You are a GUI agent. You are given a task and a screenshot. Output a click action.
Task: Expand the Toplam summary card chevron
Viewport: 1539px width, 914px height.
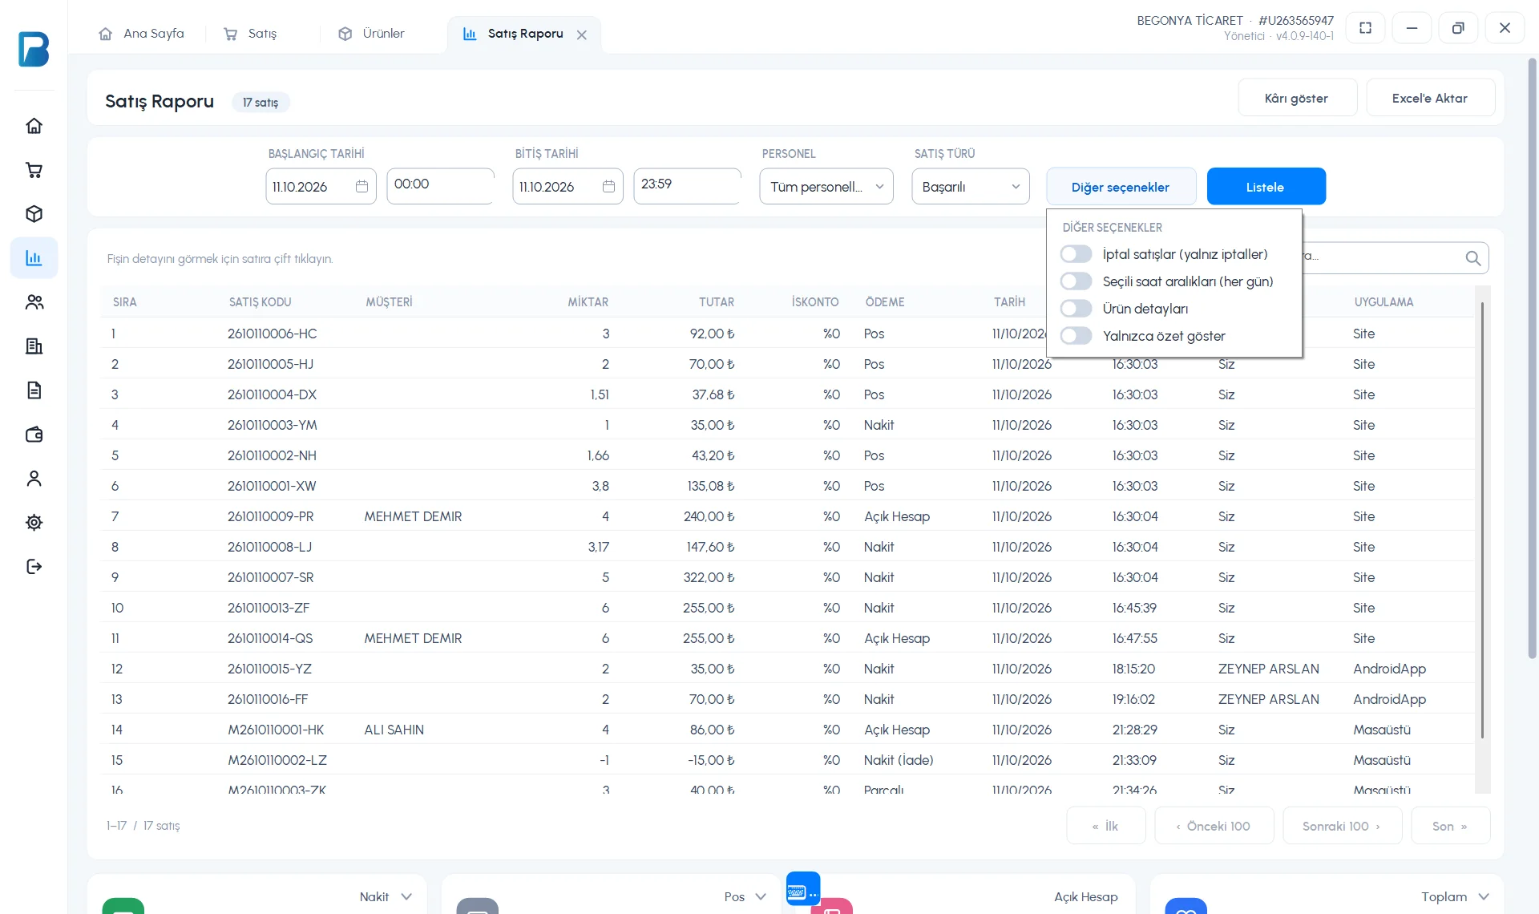point(1484,896)
